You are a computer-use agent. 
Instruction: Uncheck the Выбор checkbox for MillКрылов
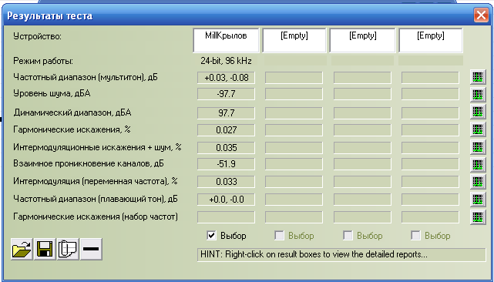pyautogui.click(x=211, y=235)
